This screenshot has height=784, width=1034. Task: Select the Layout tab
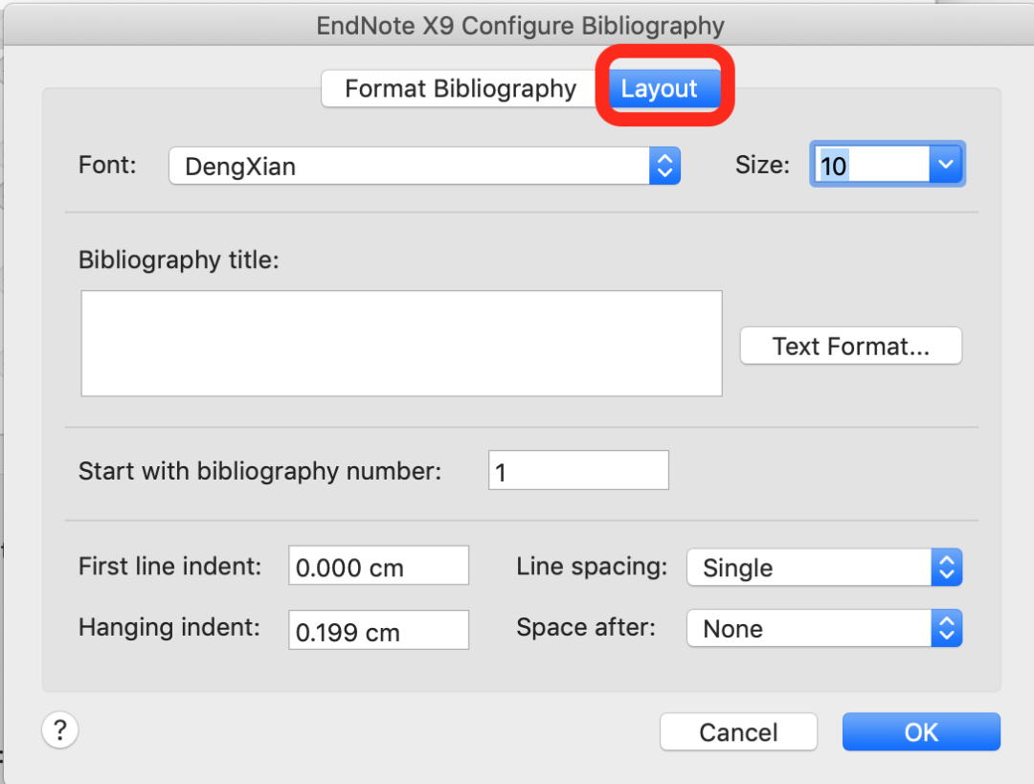pyautogui.click(x=660, y=88)
